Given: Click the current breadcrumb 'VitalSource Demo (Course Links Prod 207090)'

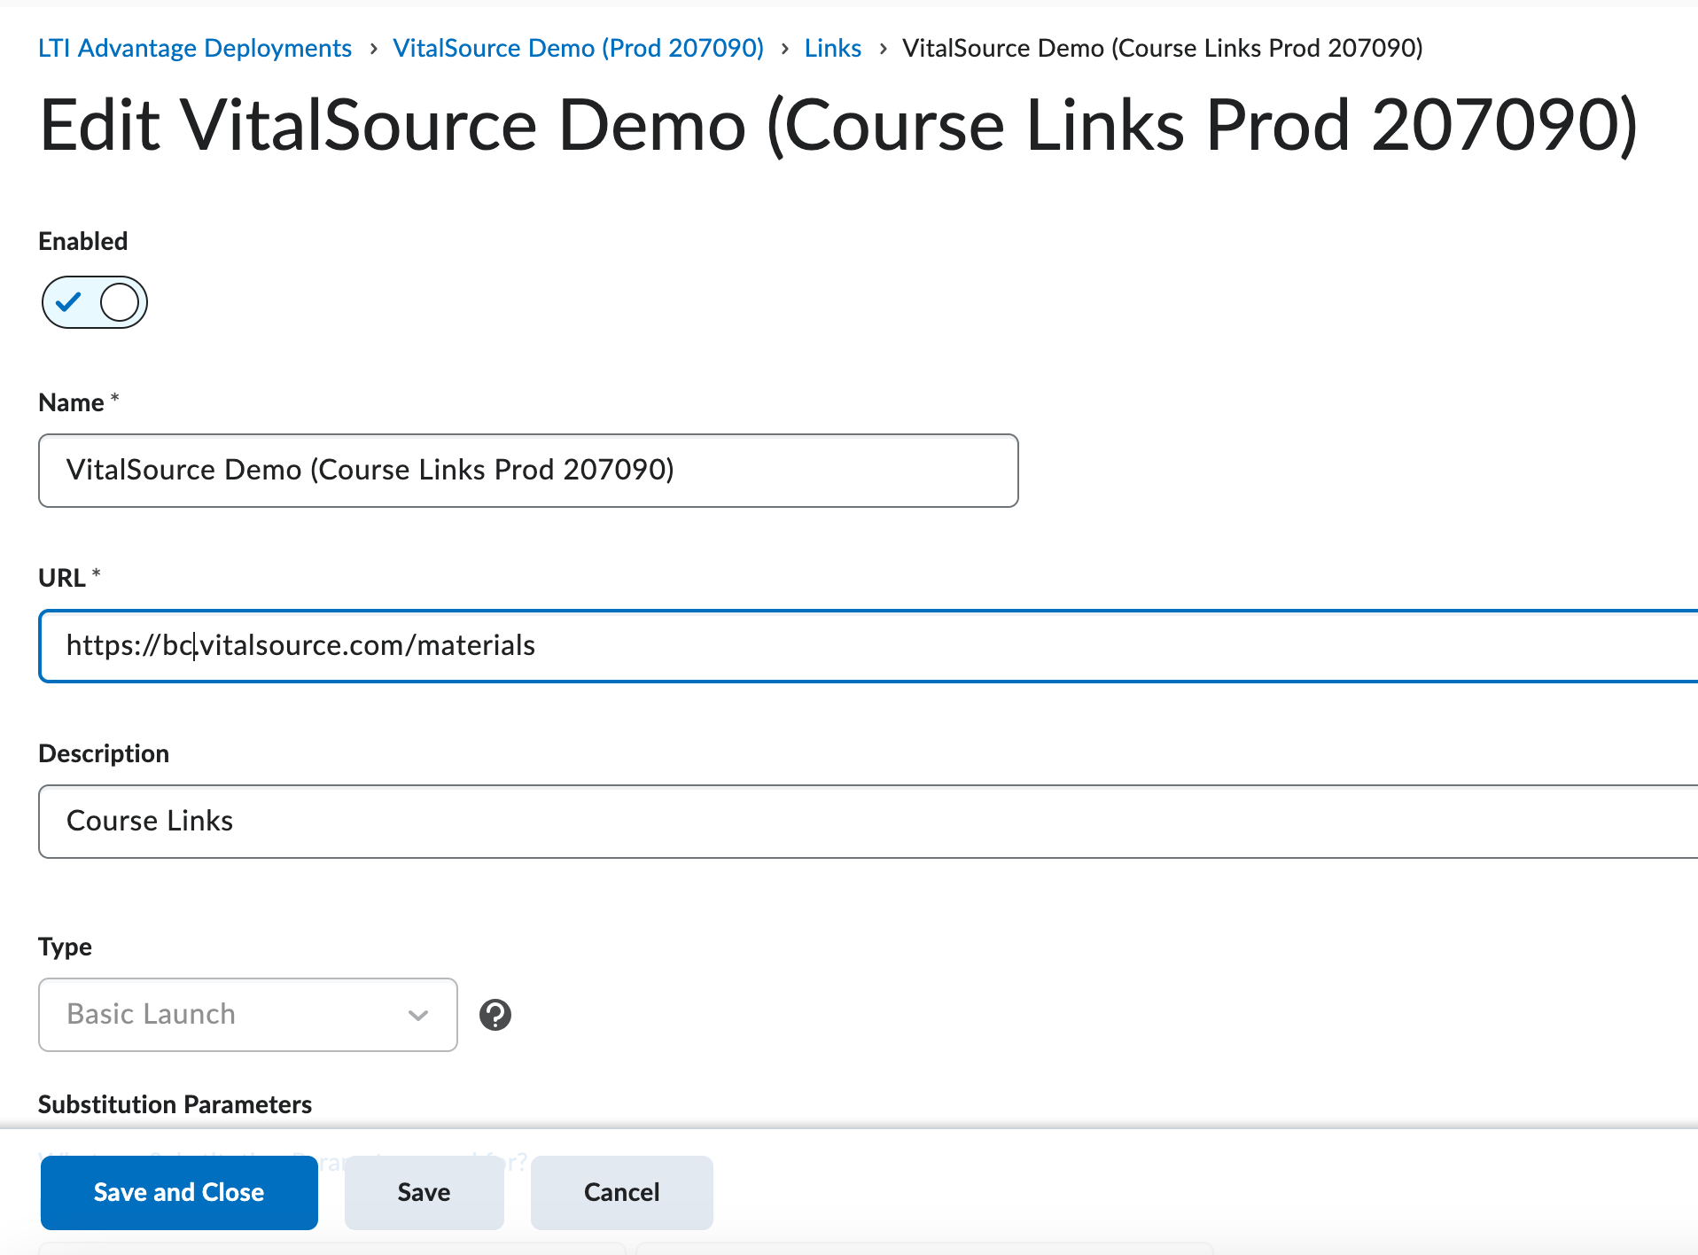Looking at the screenshot, I should [1163, 48].
